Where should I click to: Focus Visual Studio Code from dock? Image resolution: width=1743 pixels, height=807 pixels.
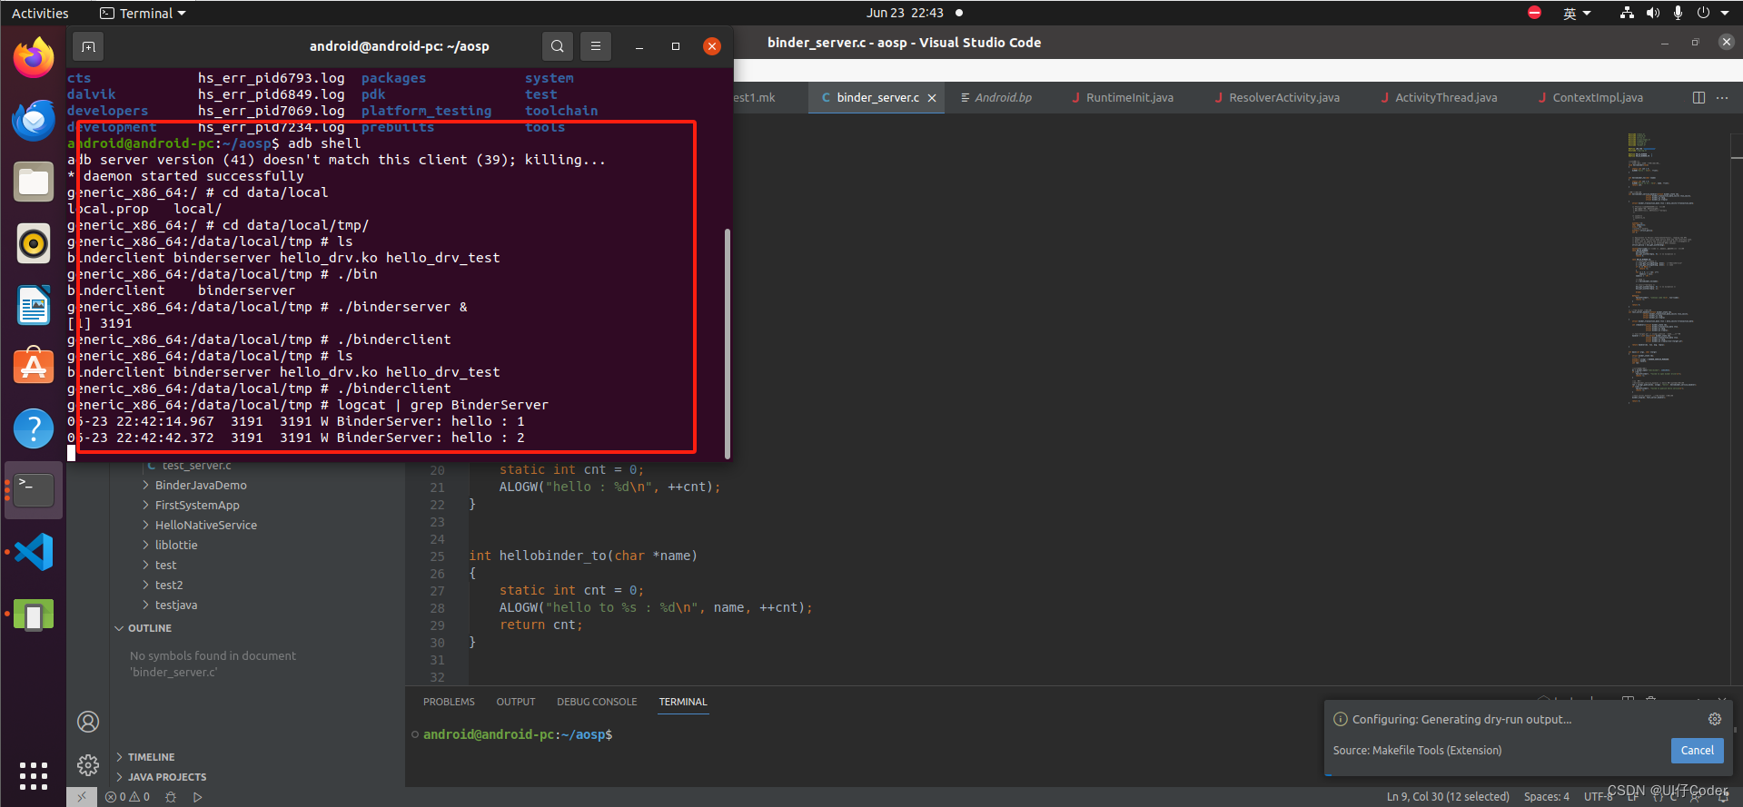pos(34,552)
